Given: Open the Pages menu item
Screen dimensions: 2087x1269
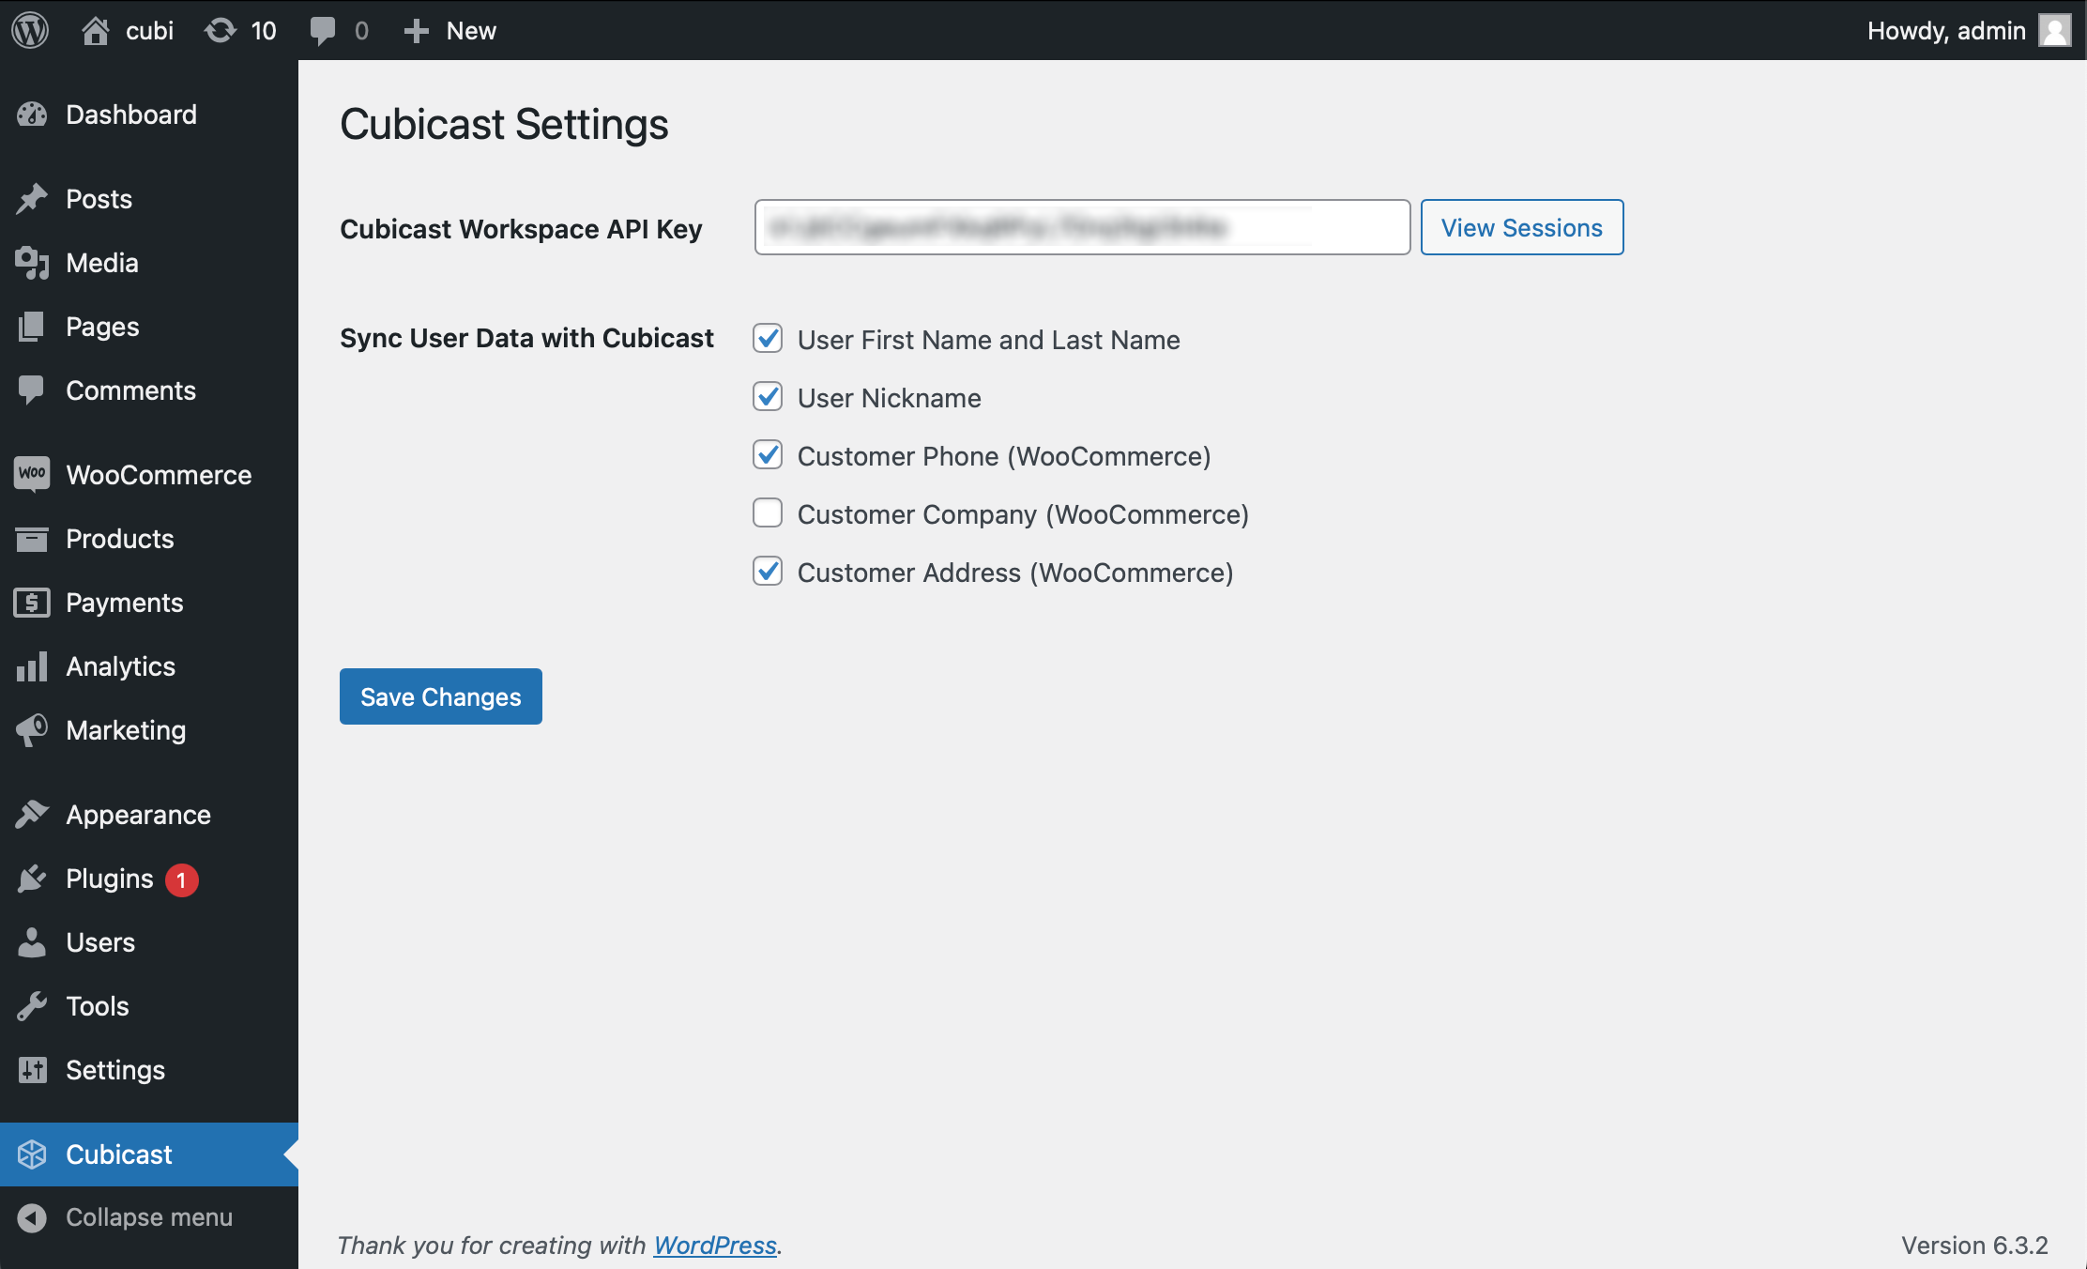Looking at the screenshot, I should tap(149, 327).
